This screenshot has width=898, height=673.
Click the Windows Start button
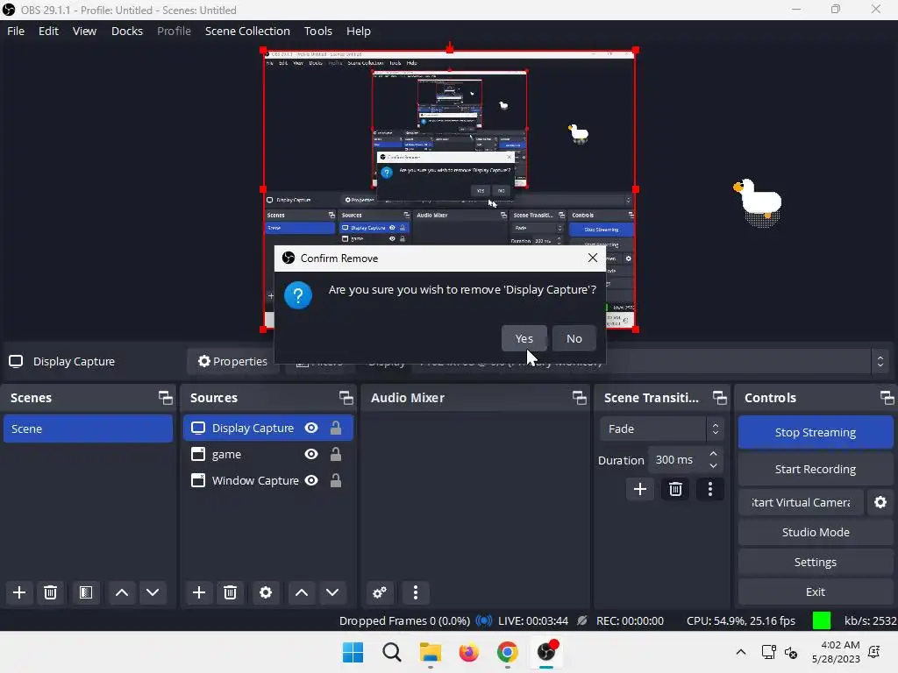[353, 652]
